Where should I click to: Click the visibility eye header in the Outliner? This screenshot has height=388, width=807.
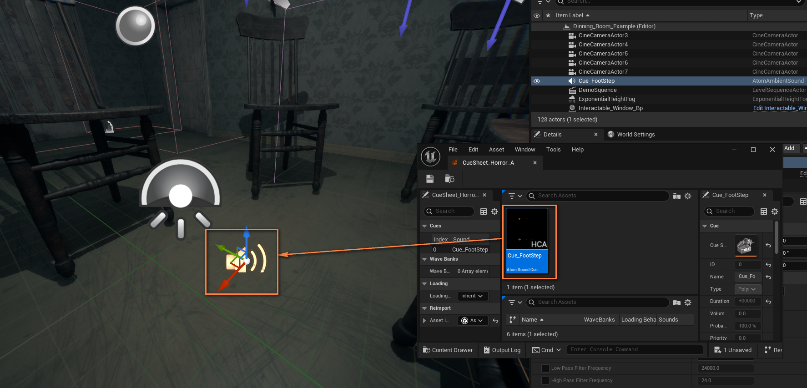click(x=537, y=15)
